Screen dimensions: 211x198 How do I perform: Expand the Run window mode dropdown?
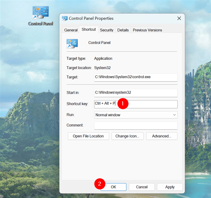pyautogui.click(x=136, y=115)
